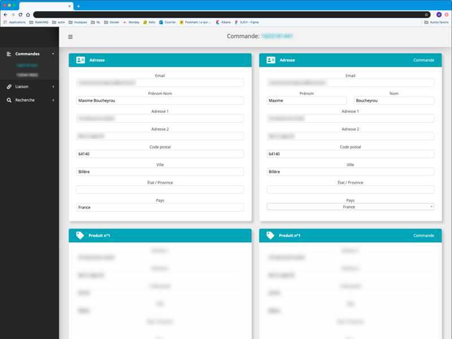452x339 pixels.
Task: Click the tag icon in left Produit n°1 header
Action: tap(80, 236)
